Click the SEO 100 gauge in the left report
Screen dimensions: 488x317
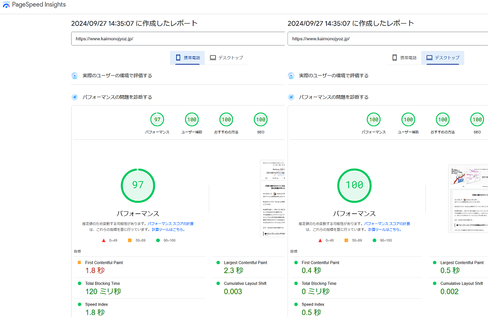click(261, 119)
